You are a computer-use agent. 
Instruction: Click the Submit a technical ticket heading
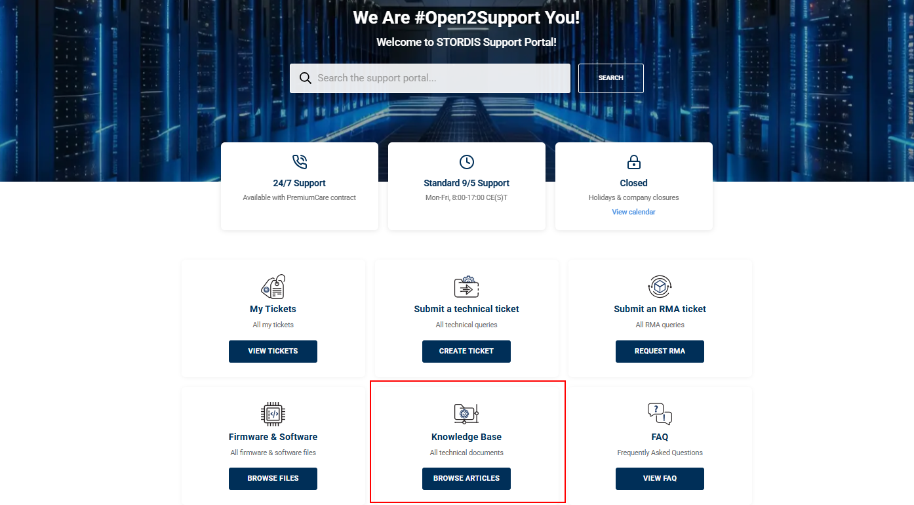pyautogui.click(x=466, y=309)
